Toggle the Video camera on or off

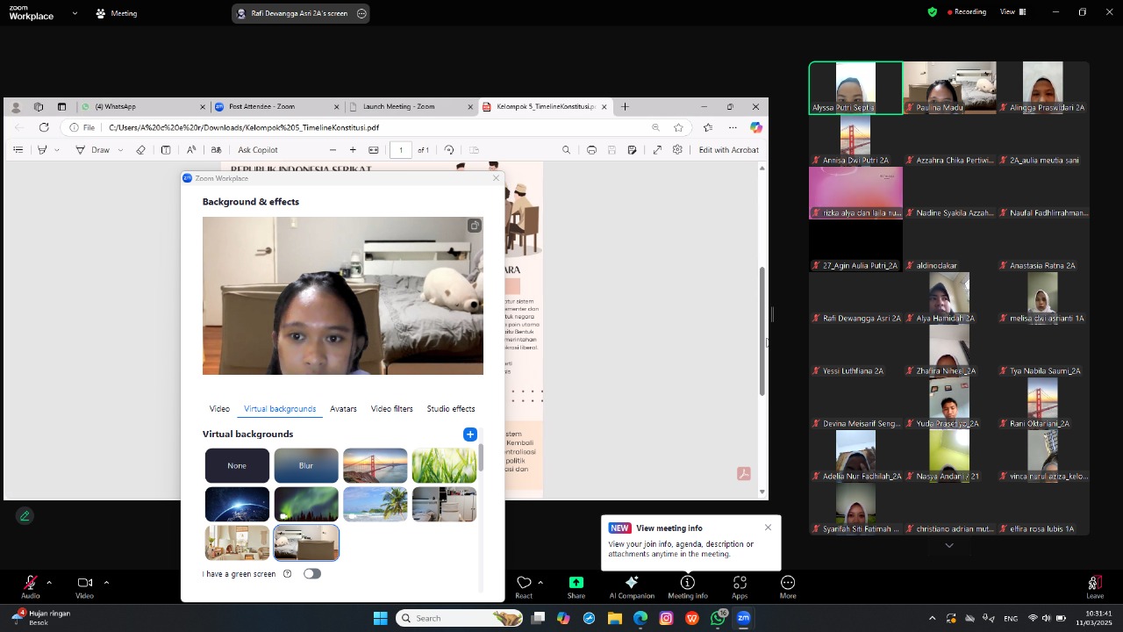[x=84, y=584]
